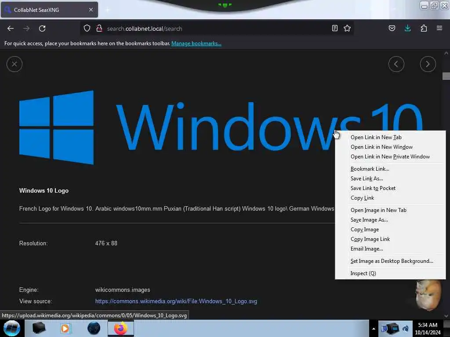Open the volume speaker tray icon
The width and height of the screenshot is (450, 337).
coord(406,329)
